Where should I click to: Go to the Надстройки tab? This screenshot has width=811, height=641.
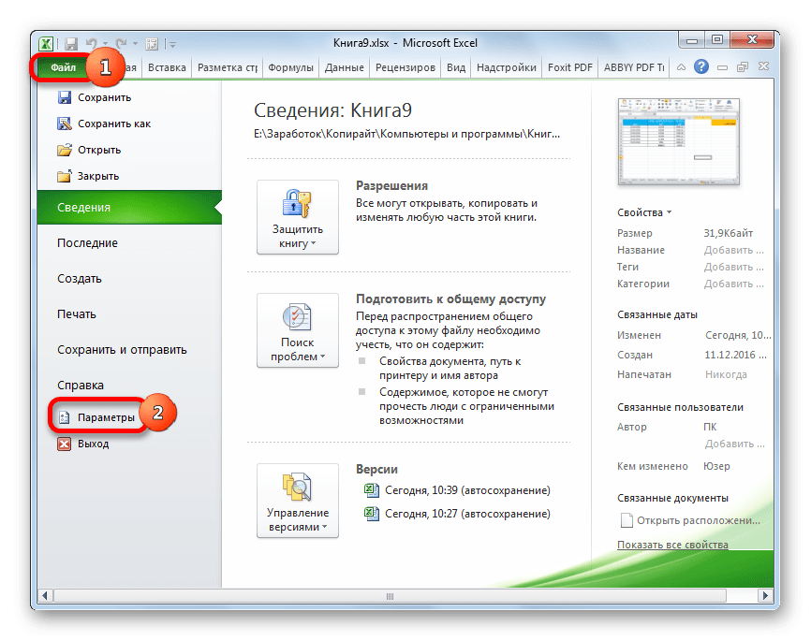click(507, 67)
